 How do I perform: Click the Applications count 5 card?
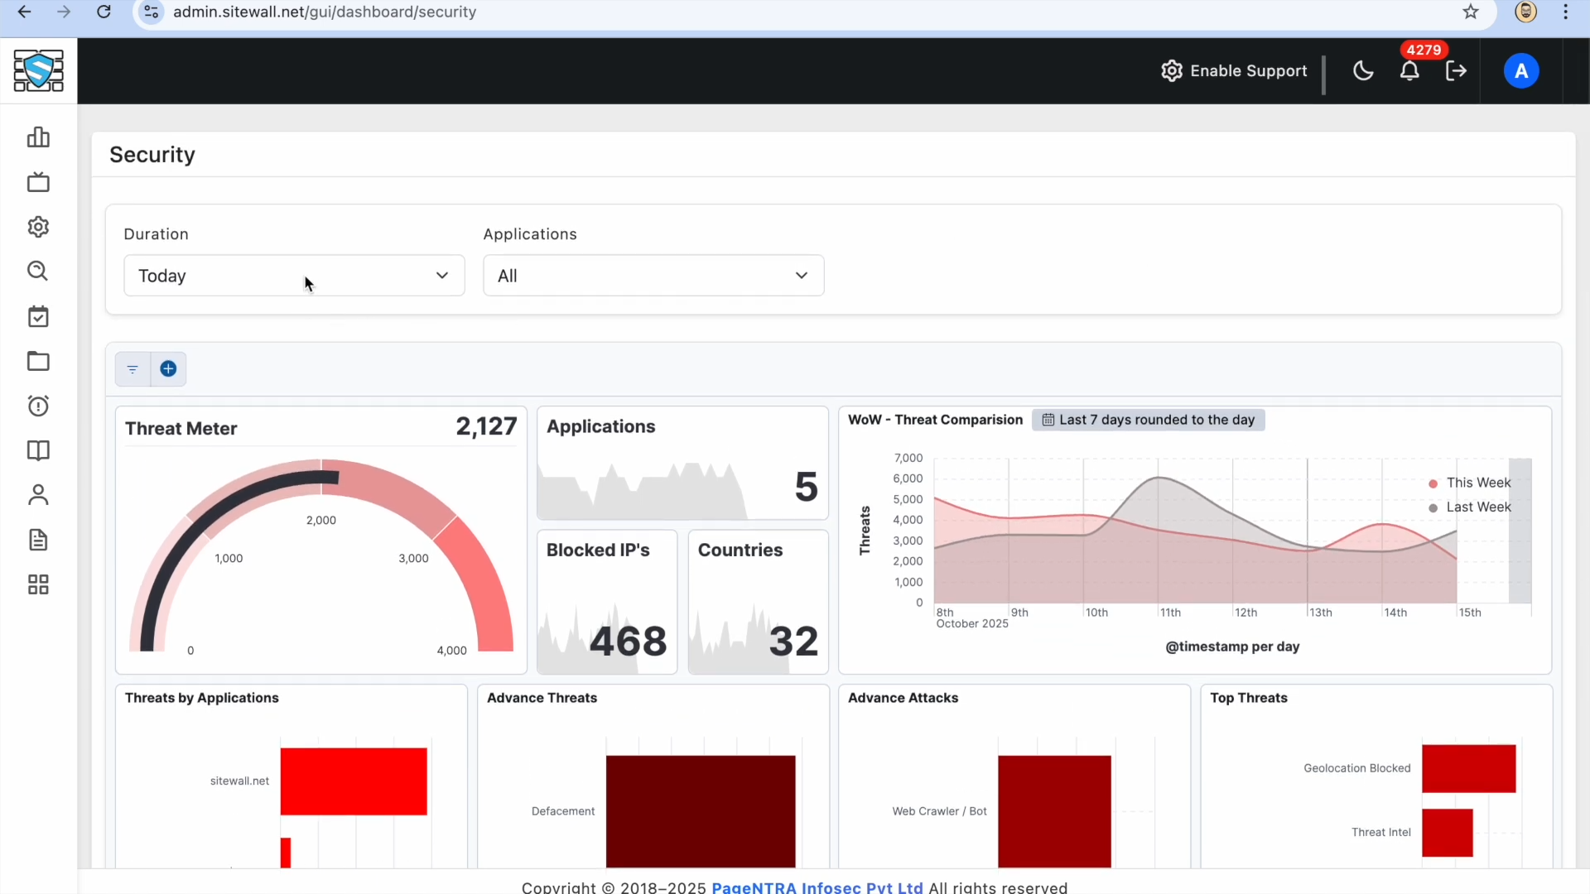682,464
